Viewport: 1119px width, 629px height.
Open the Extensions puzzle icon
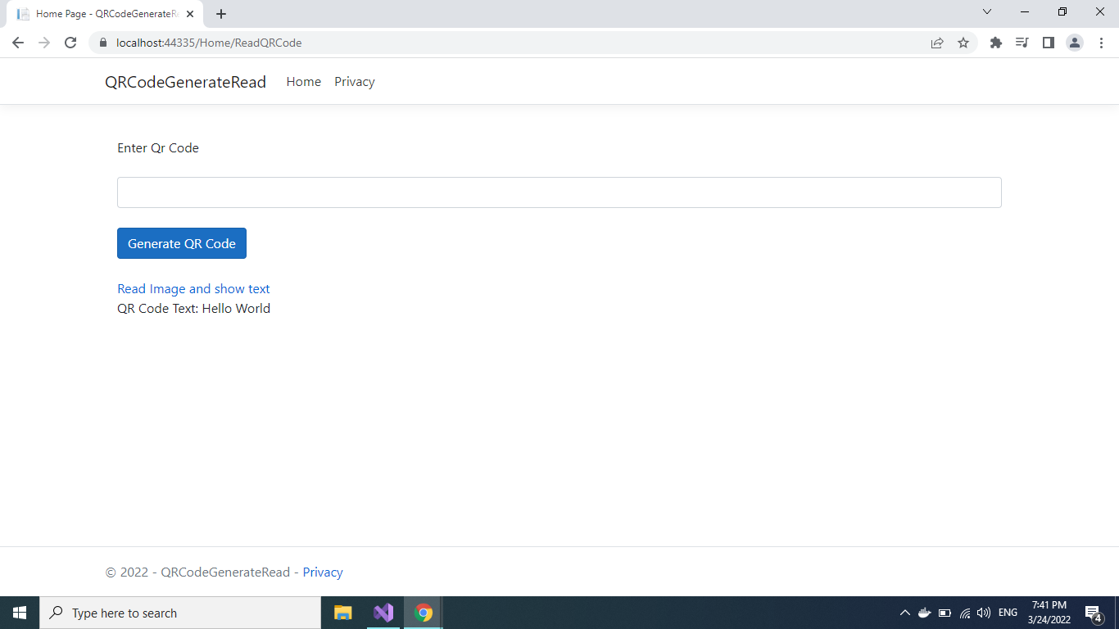[996, 43]
